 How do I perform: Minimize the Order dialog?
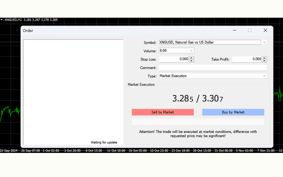point(235,30)
